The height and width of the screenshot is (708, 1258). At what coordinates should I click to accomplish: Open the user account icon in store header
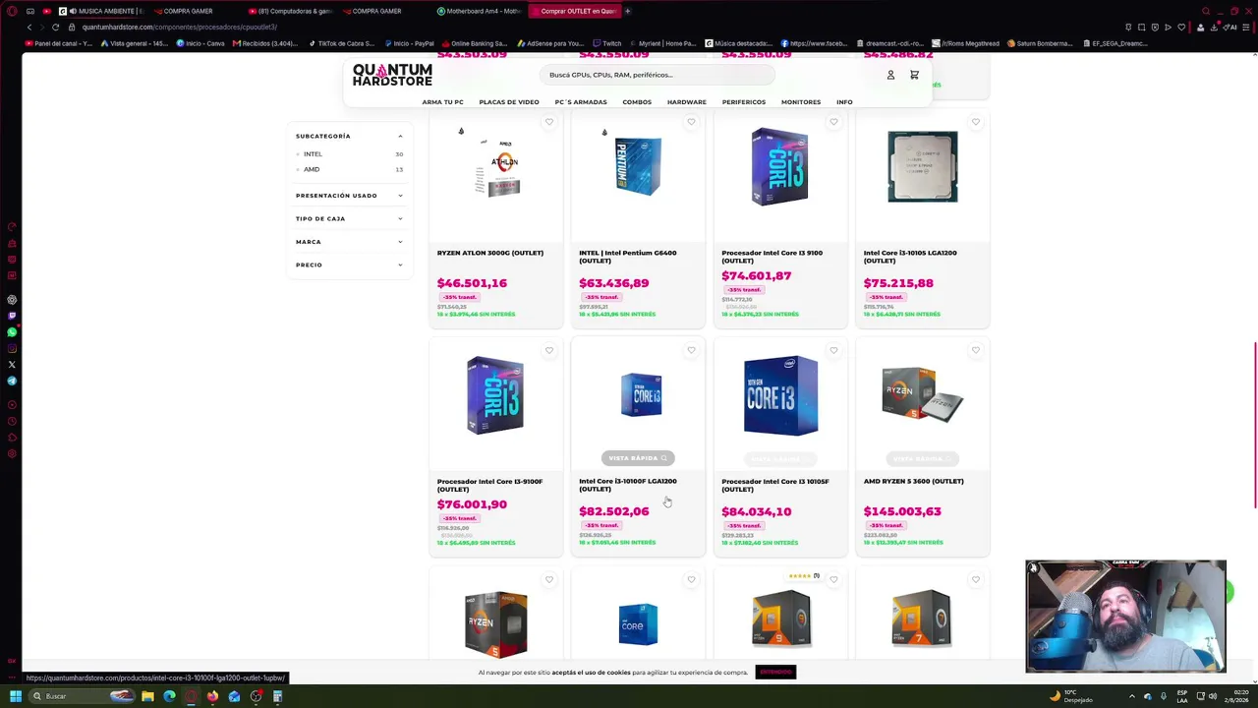pyautogui.click(x=890, y=75)
